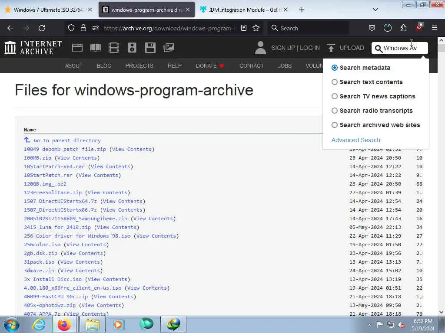Open the Images icon in Archive navbar
The image size is (445, 333).
click(x=169, y=48)
